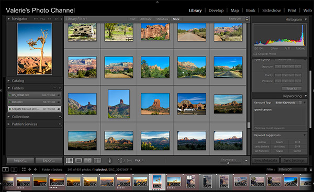This screenshot has width=314, height=192.
Task: Set Navigator zoom to 1:1
Action: click(x=50, y=19)
